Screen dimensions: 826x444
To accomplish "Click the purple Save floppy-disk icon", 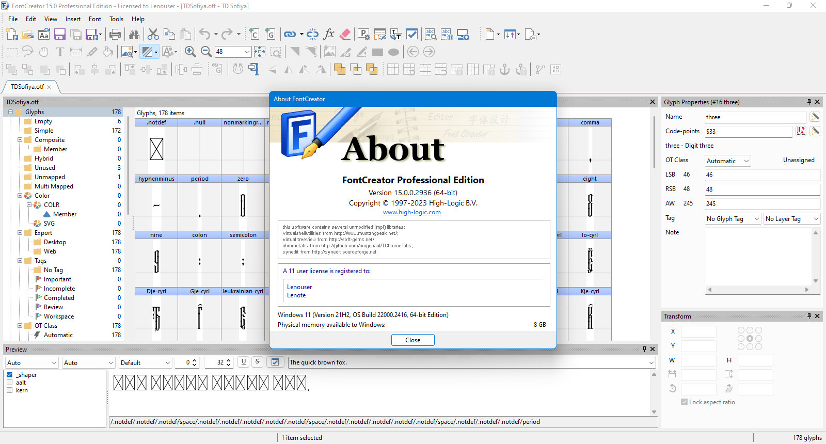I will pyautogui.click(x=60, y=35).
